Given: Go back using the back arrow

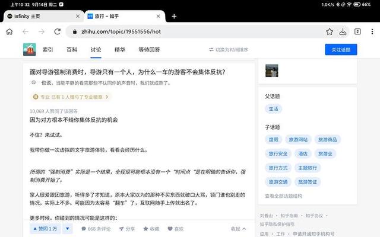Looking at the screenshot, I should point(26,31).
